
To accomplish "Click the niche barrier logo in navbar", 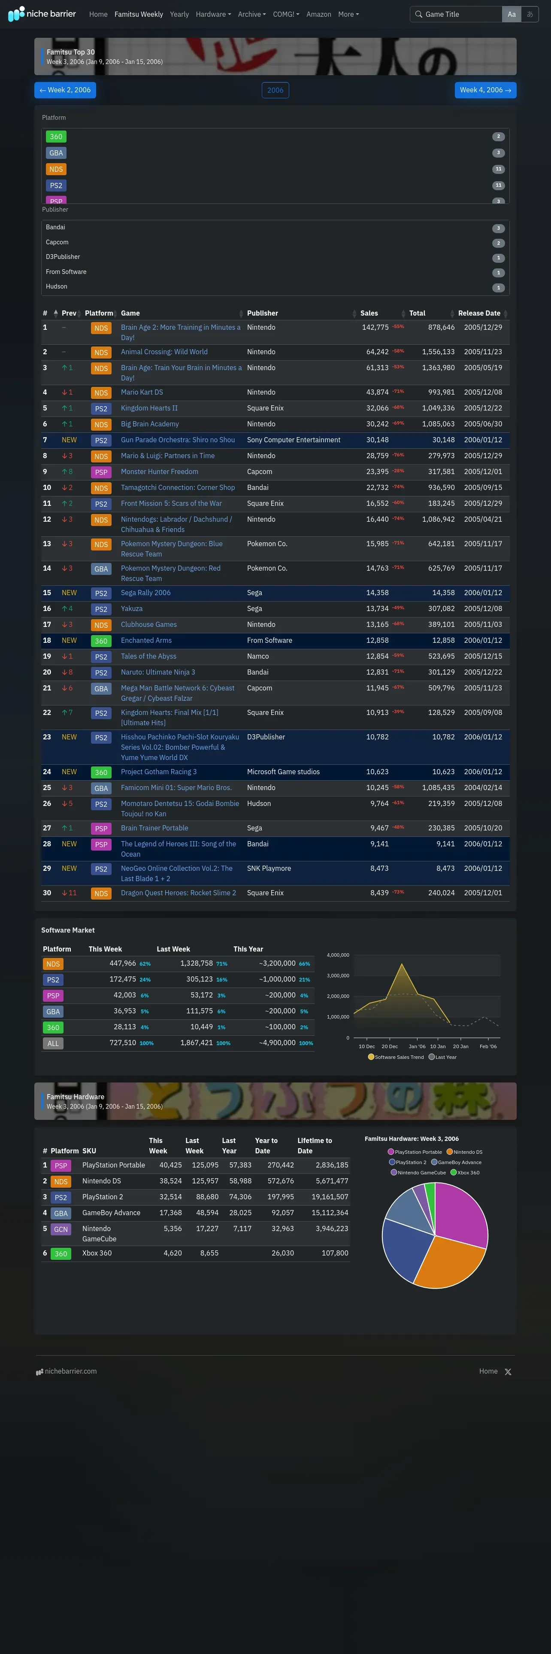I will click(x=42, y=13).
